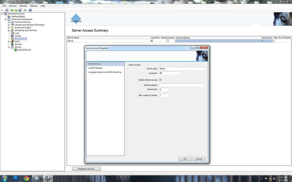Open Photoshop from the taskbar
292x182 pixels.
coord(15,179)
